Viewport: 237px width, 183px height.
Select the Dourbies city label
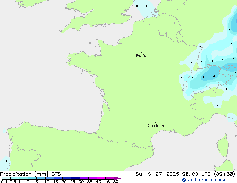[x=155, y=125]
